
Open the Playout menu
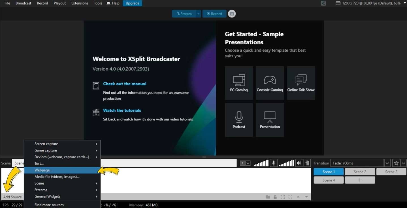tap(60, 3)
